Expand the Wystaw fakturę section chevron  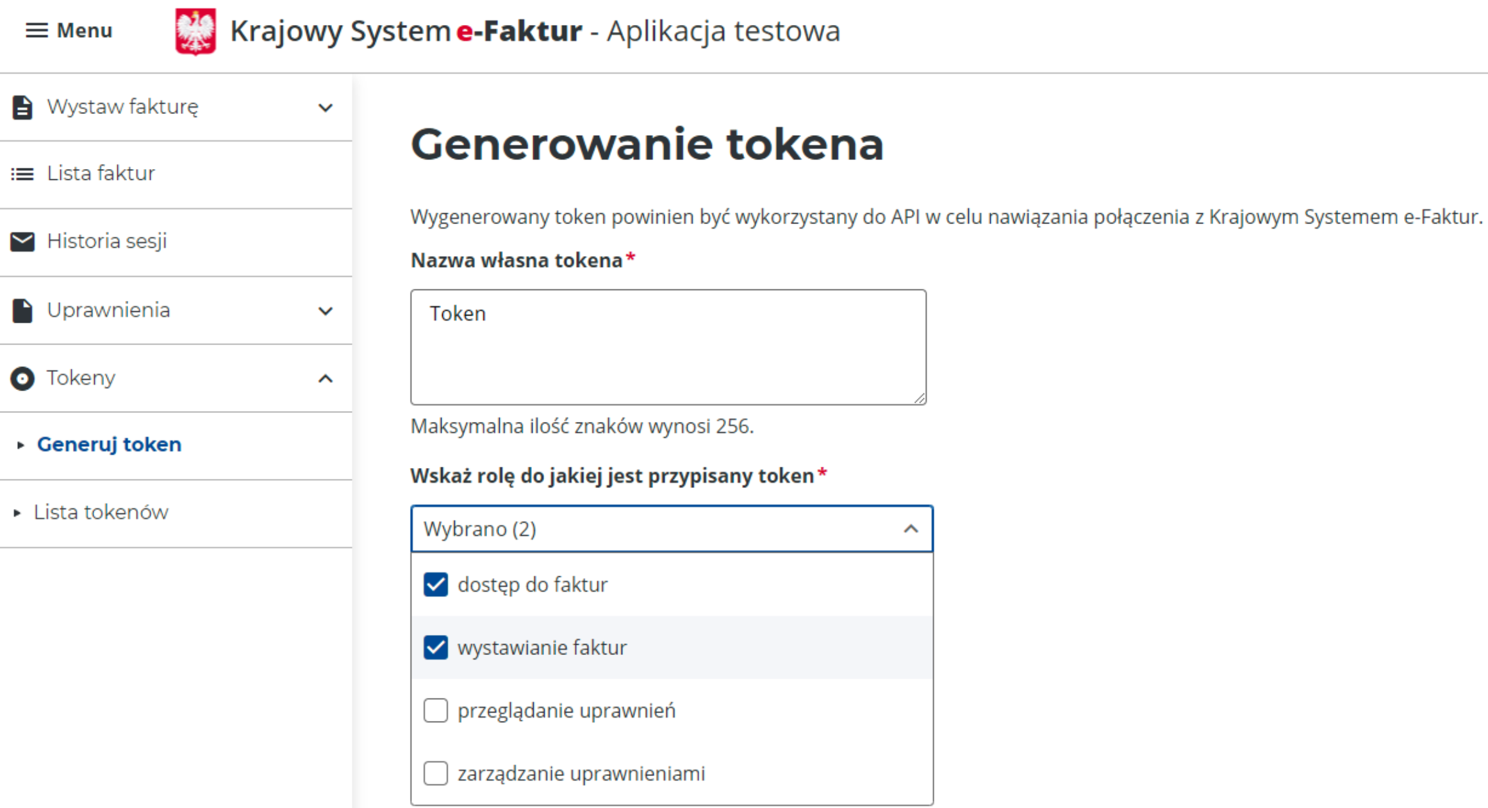click(x=326, y=108)
